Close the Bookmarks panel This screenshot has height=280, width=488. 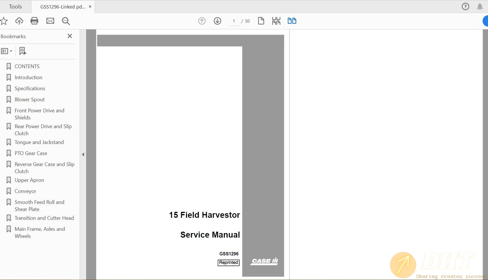tap(70, 36)
